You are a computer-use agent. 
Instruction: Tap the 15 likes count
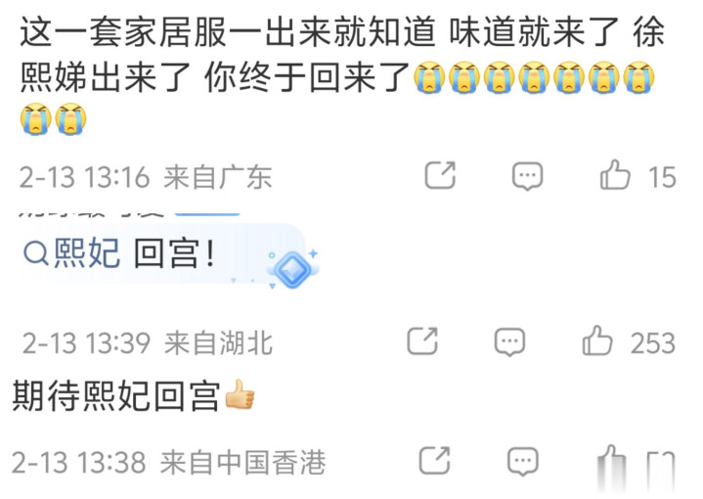click(x=662, y=177)
